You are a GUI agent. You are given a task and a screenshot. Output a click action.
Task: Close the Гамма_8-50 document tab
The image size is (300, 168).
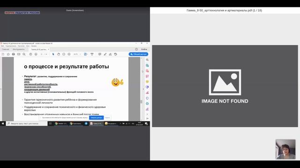click(x=48, y=49)
